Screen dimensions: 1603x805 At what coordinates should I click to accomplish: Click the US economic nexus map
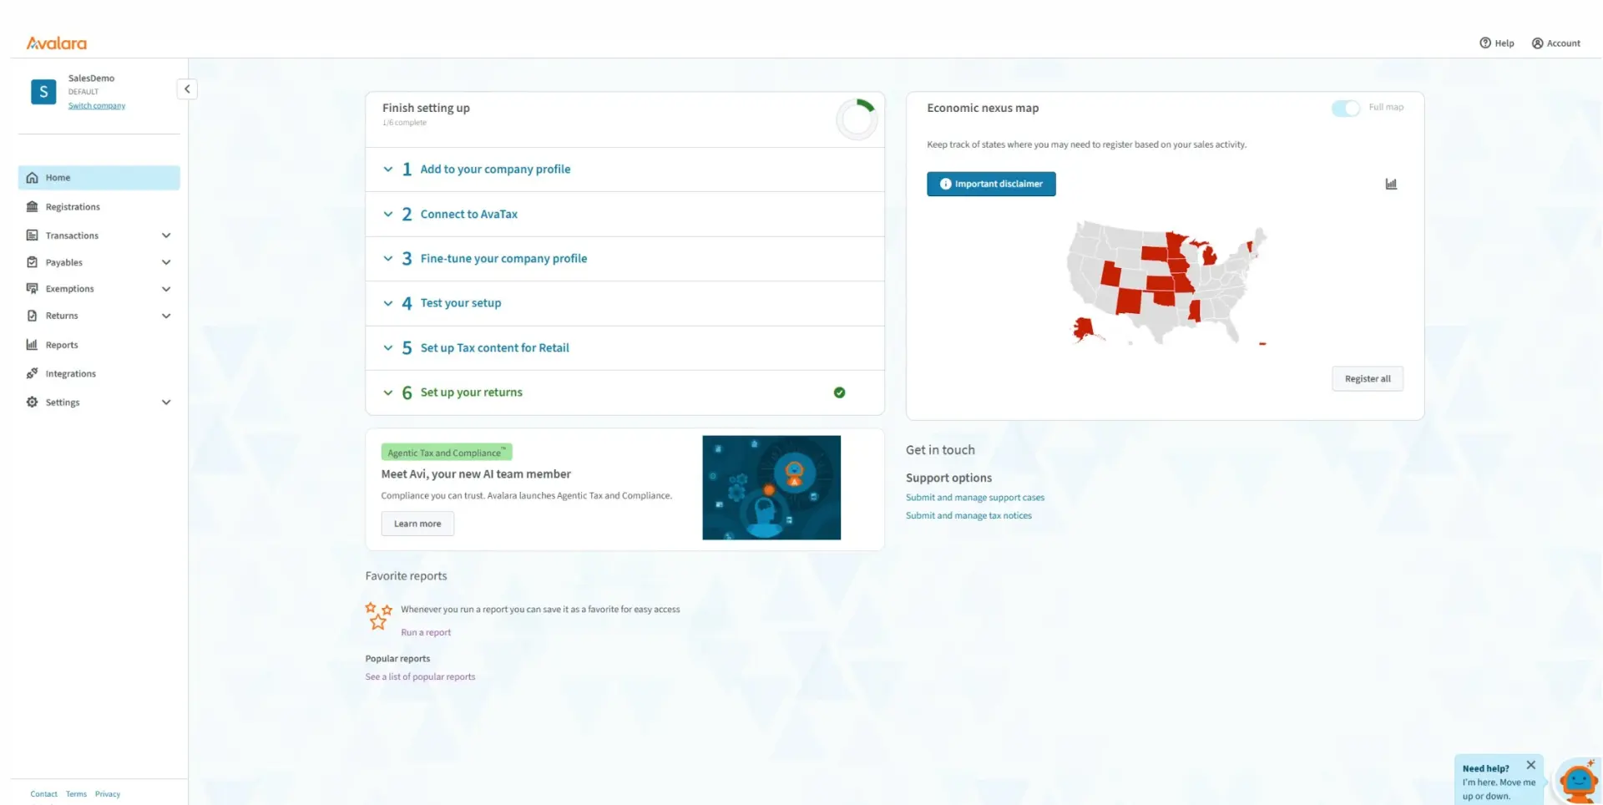tap(1167, 284)
